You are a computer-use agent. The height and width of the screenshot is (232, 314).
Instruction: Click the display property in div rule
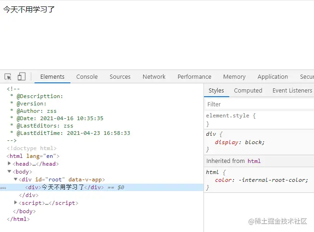coord(227,142)
